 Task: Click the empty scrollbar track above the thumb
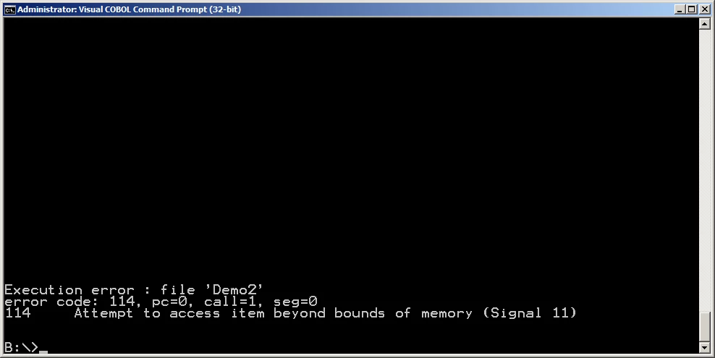[705, 171]
